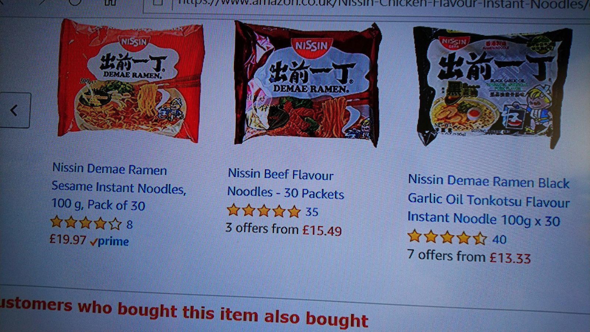This screenshot has width=590, height=332.
Task: Open the 8 reviews count link
Action: pos(129,224)
